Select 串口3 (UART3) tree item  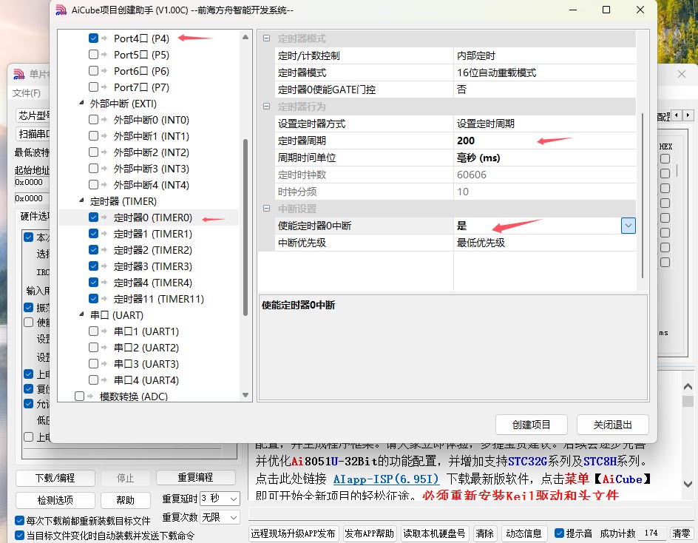point(146,364)
